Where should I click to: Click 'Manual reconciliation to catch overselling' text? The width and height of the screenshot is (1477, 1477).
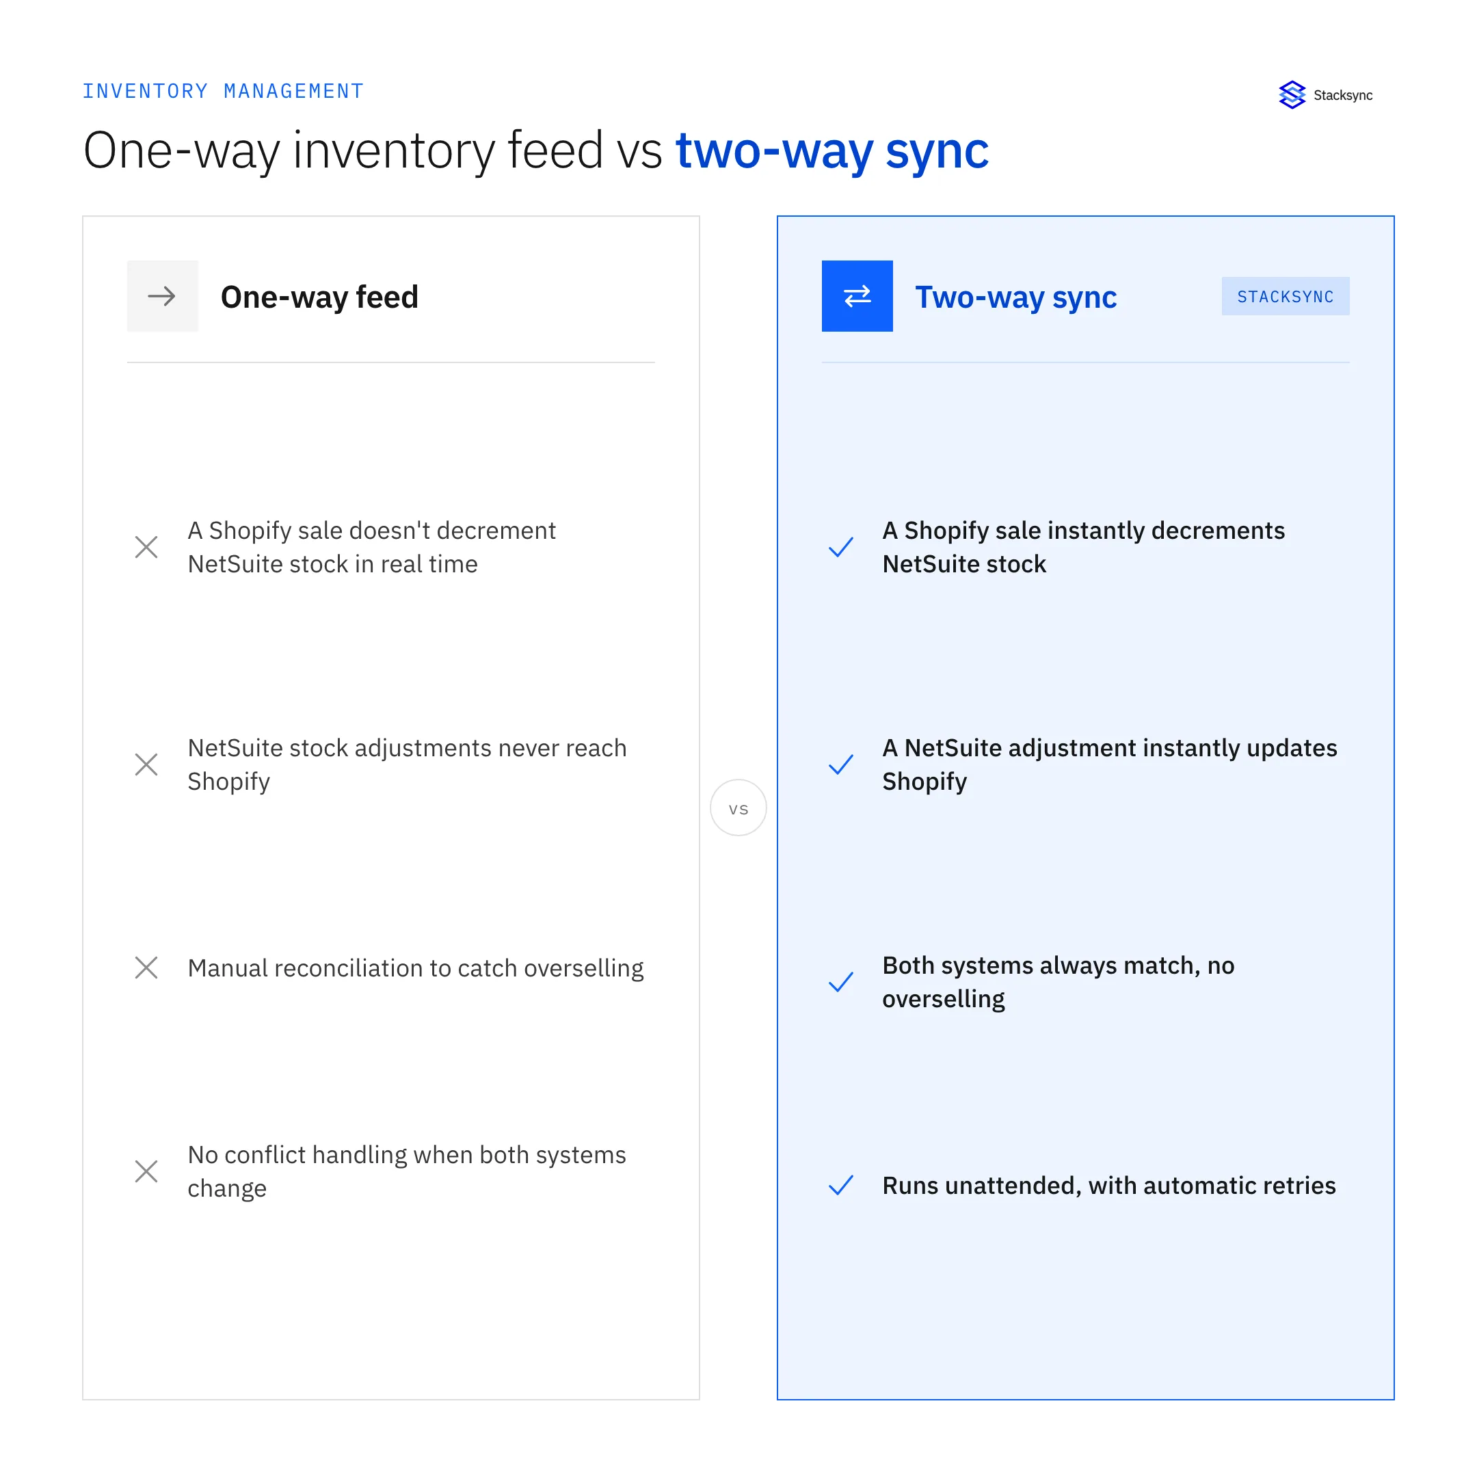(x=416, y=968)
